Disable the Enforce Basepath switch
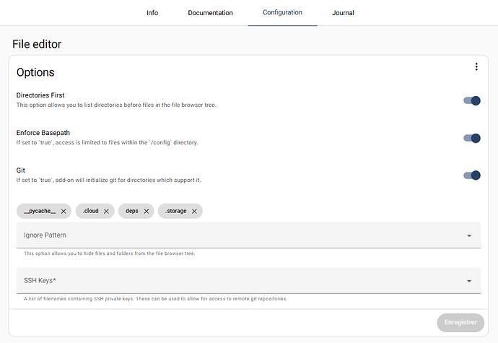This screenshot has height=343, width=498. 472,138
